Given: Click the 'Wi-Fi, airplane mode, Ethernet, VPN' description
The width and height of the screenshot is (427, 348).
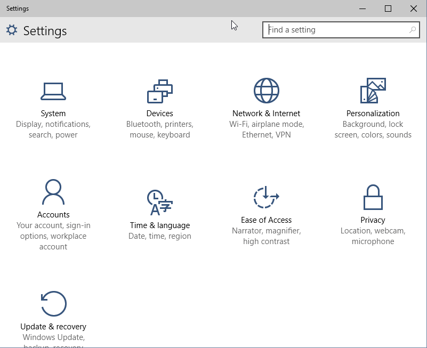Looking at the screenshot, I should point(267,130).
